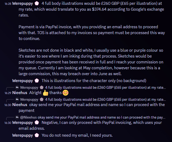
Task: Click the 16:28 timestamp
Action: click(x=8, y=3)
